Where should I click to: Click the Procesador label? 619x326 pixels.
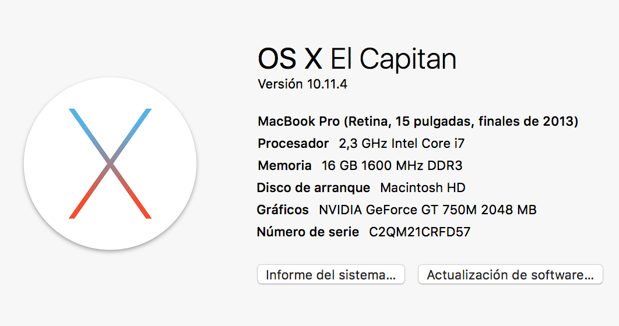click(x=293, y=144)
